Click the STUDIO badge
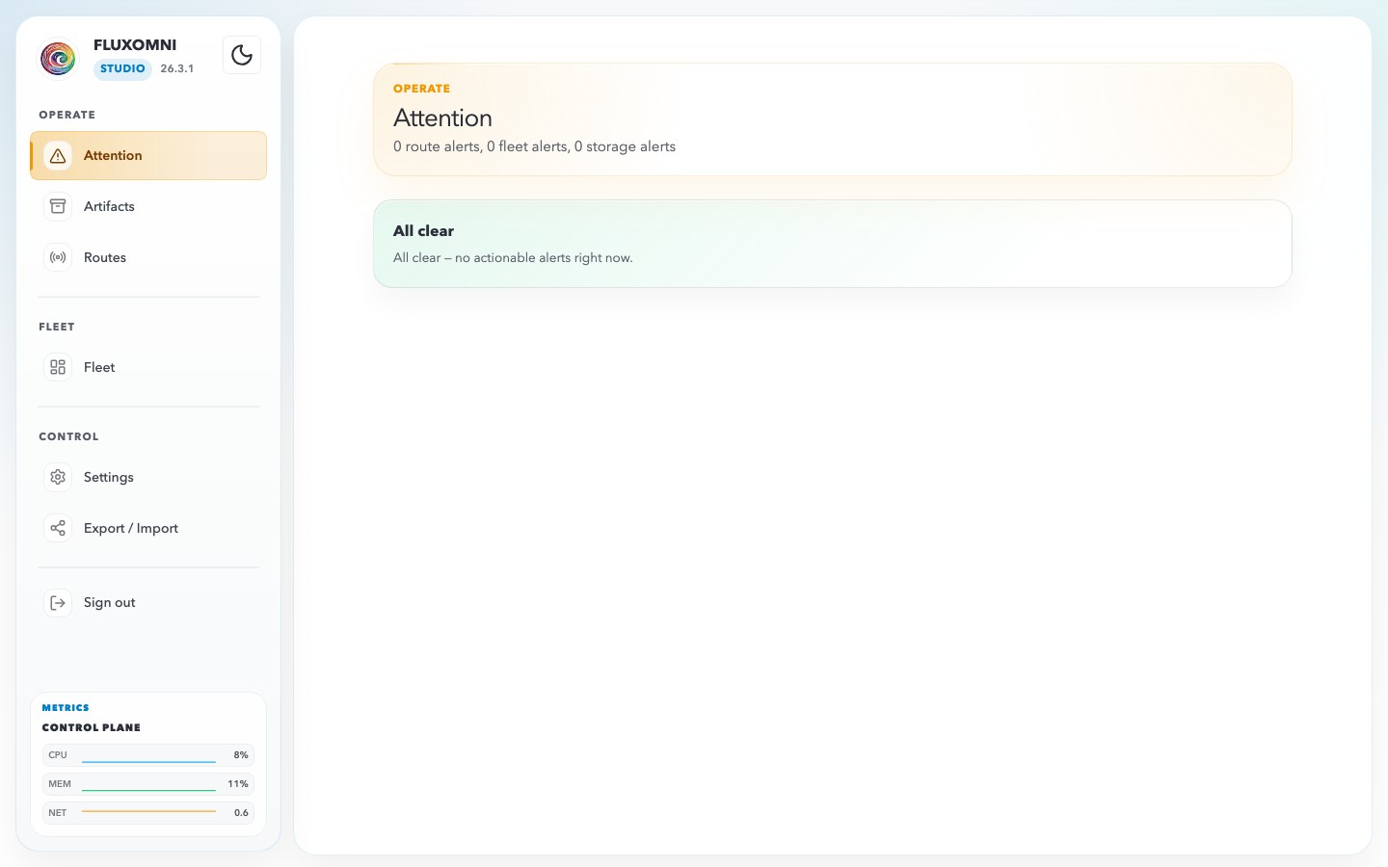Image resolution: width=1388 pixels, height=867 pixels. tap(122, 68)
